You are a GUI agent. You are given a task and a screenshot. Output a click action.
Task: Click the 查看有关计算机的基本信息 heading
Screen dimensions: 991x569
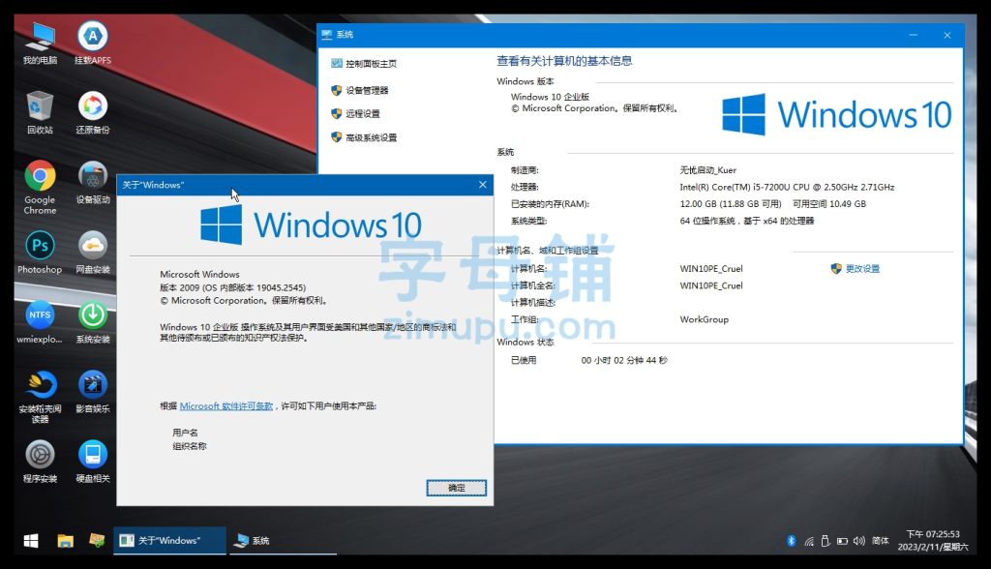click(x=564, y=61)
